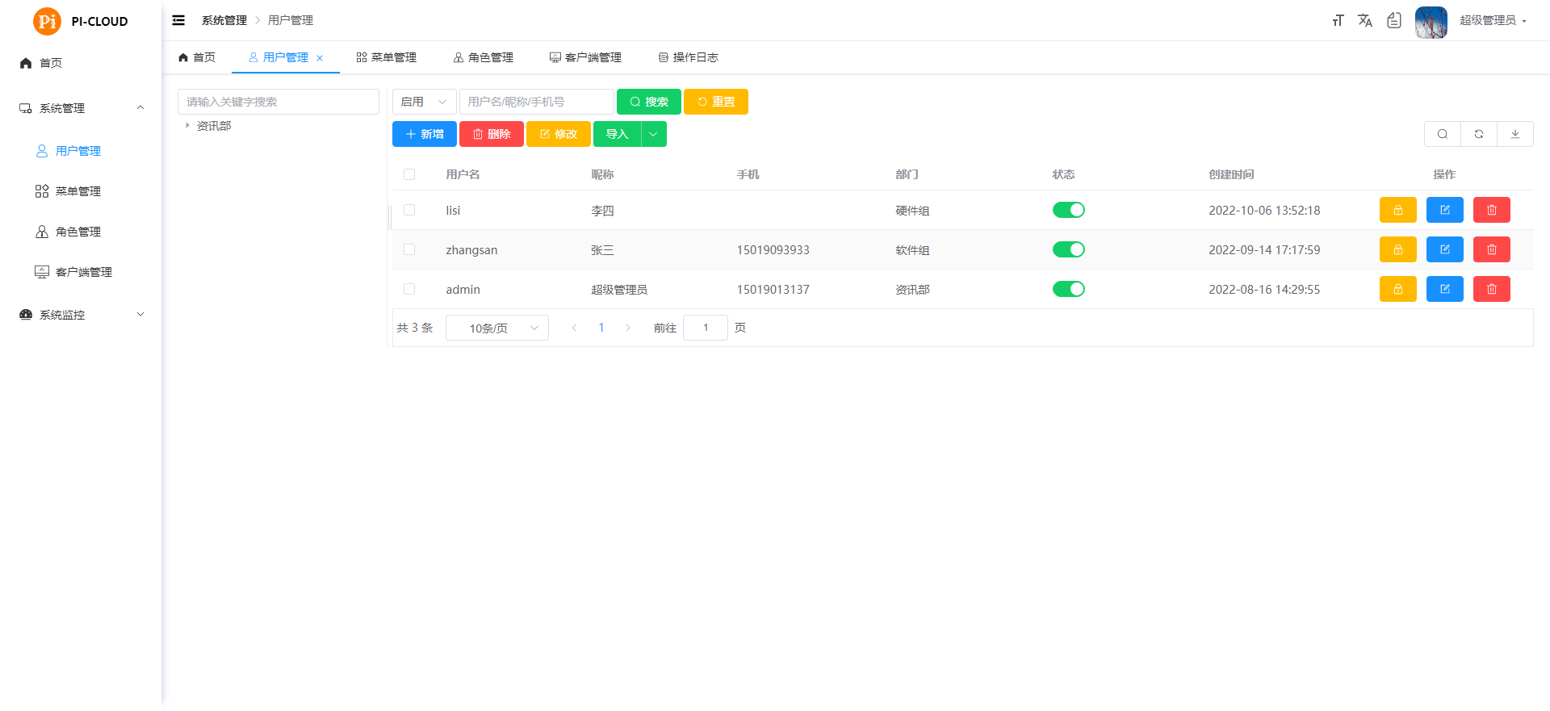Click red trash icon for admin

coord(1492,289)
